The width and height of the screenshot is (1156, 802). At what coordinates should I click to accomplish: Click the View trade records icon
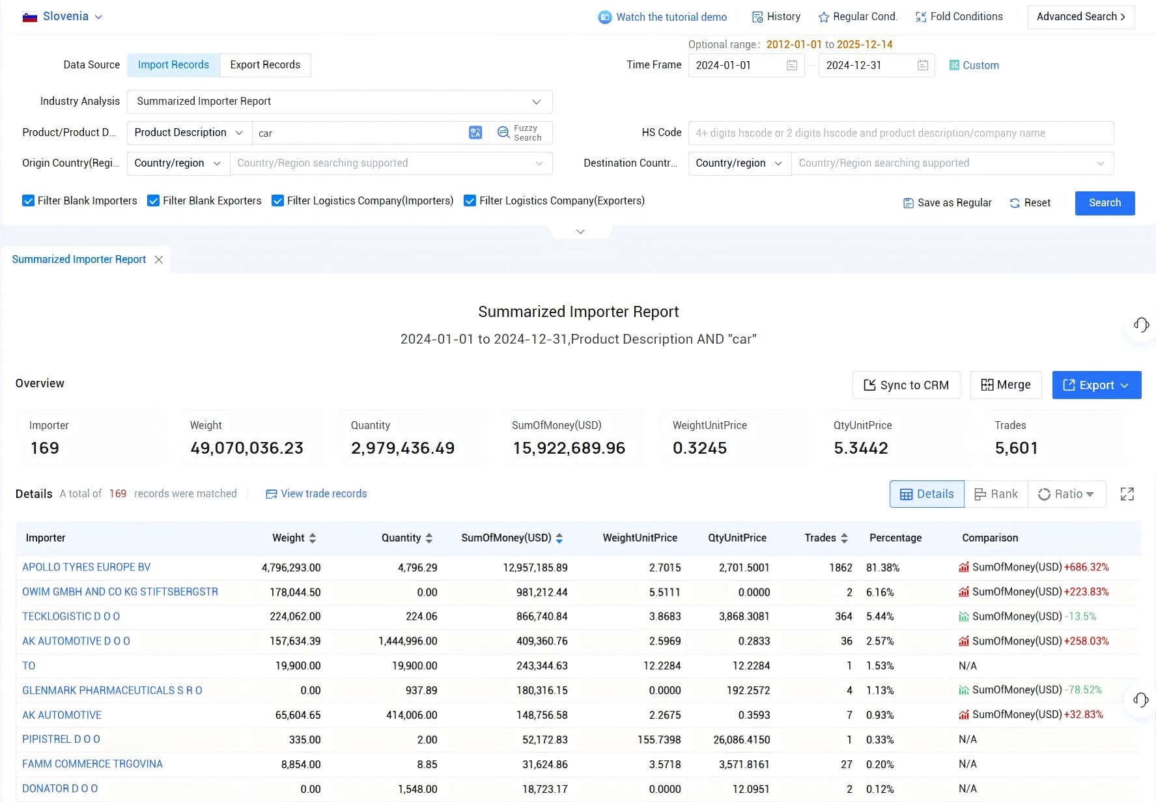pos(272,494)
